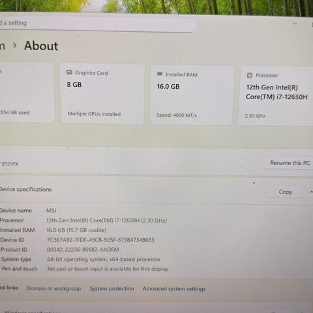
Task: Click the Device specifications header
Action: click(x=25, y=189)
